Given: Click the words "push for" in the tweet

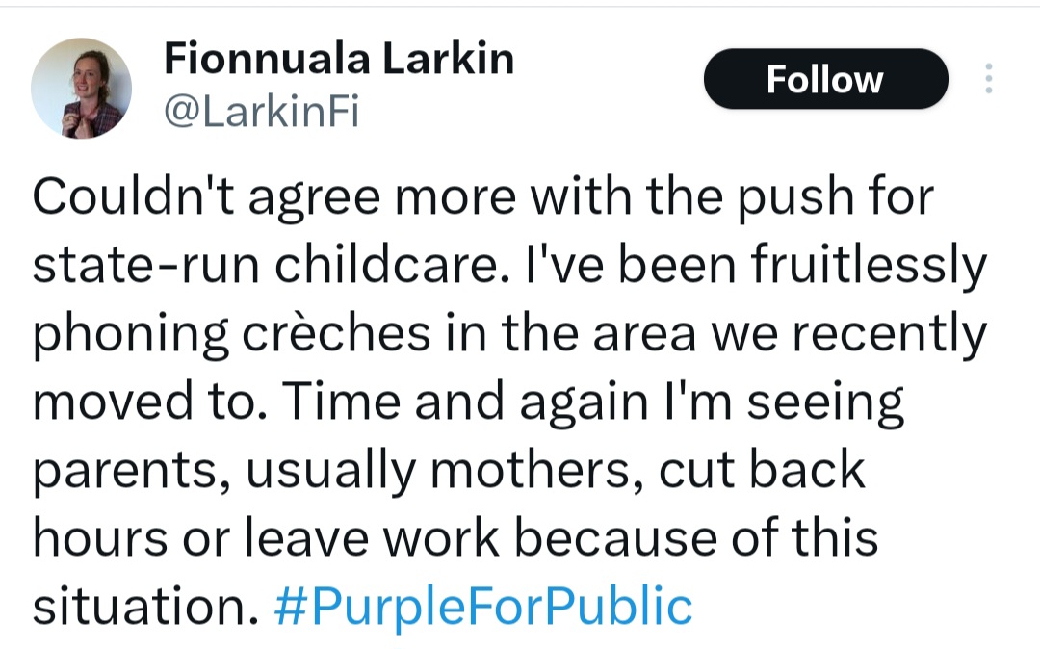Looking at the screenshot, I should pos(836,198).
